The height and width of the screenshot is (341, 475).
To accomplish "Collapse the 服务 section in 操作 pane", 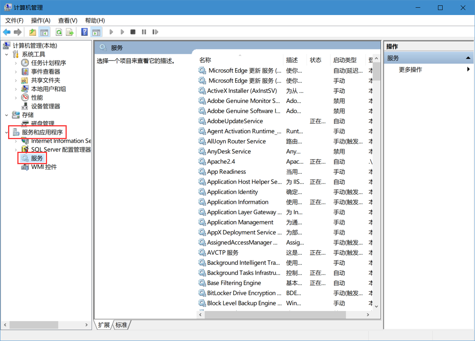I will click(x=468, y=58).
